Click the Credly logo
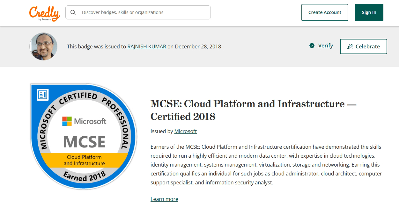Image resolution: width=399 pixels, height=207 pixels. (44, 13)
